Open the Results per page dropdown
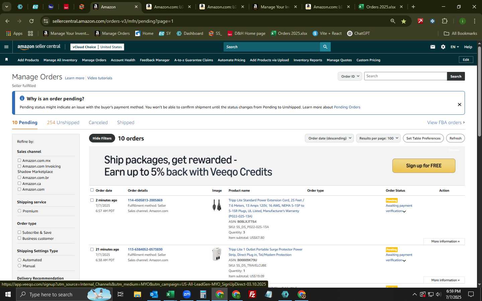 click(x=378, y=138)
